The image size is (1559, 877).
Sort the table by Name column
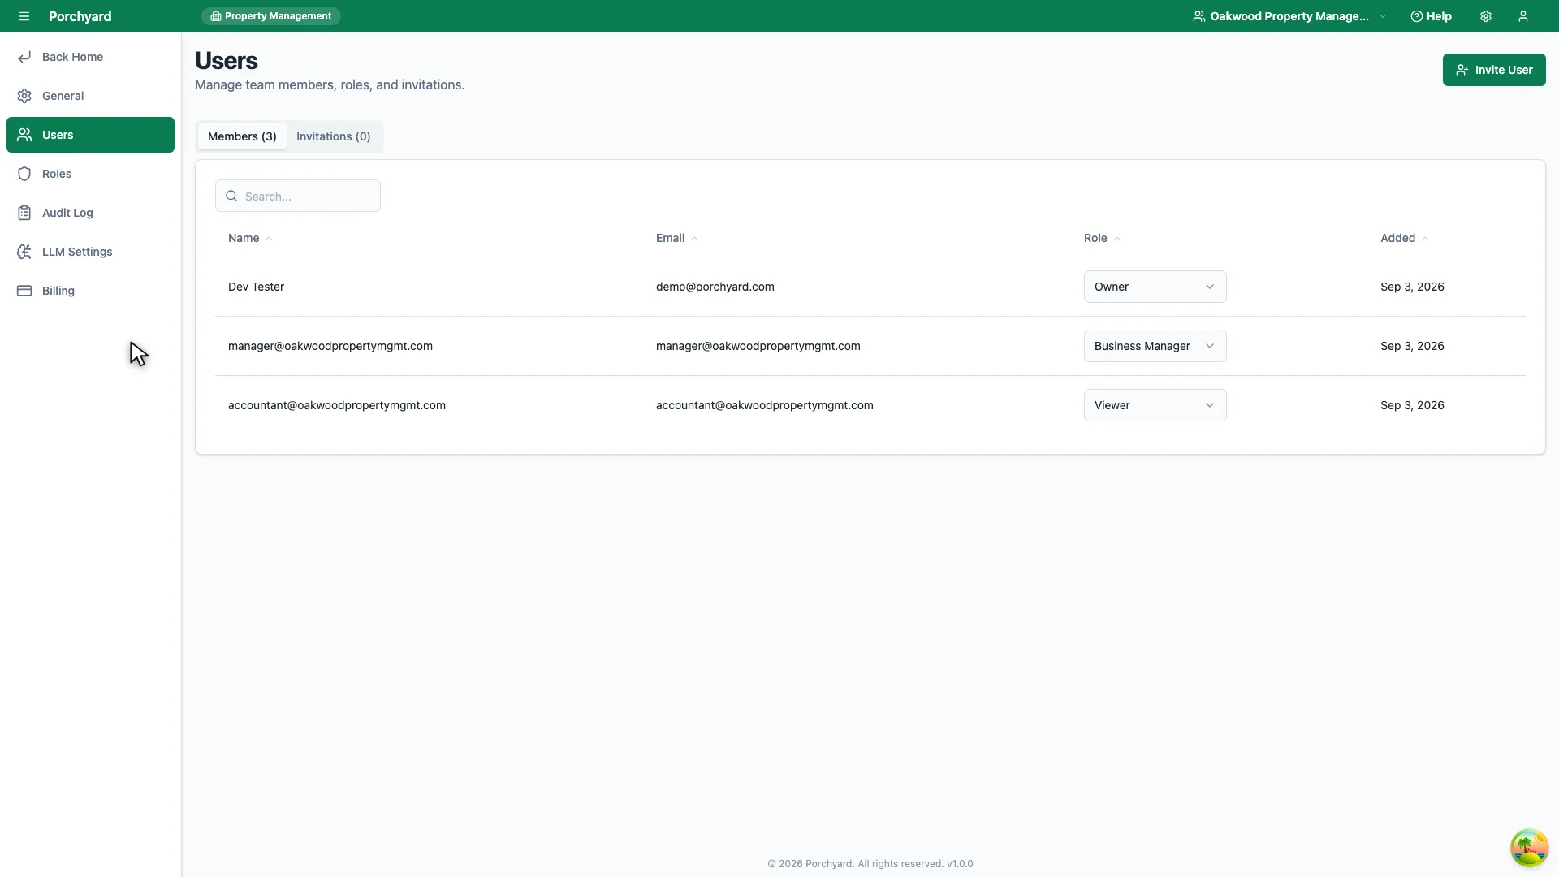pyautogui.click(x=250, y=238)
